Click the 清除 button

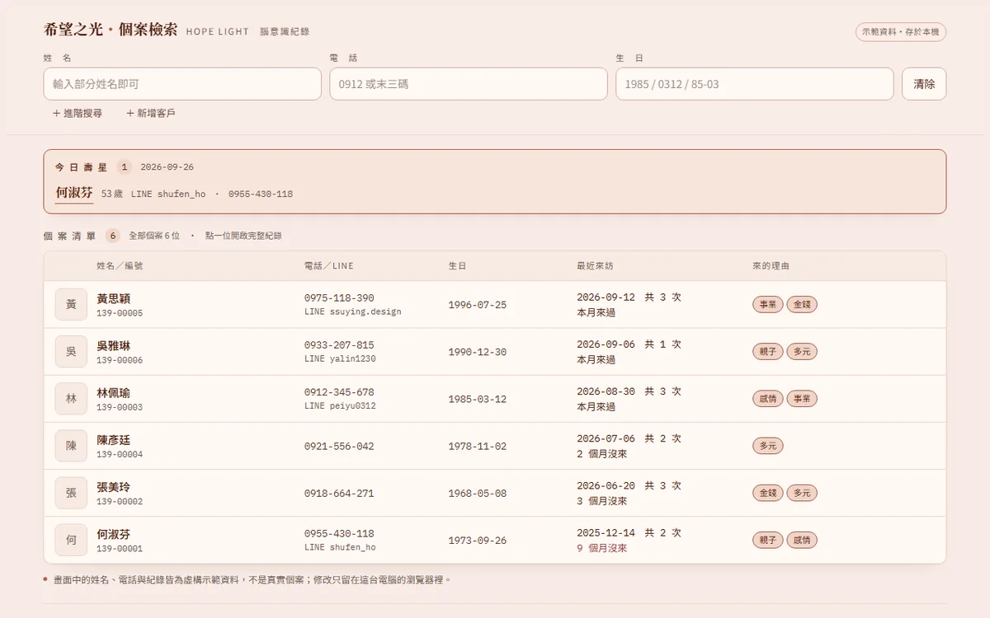924,84
